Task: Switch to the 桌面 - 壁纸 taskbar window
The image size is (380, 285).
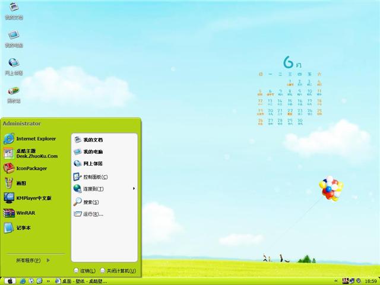Action: (x=81, y=281)
